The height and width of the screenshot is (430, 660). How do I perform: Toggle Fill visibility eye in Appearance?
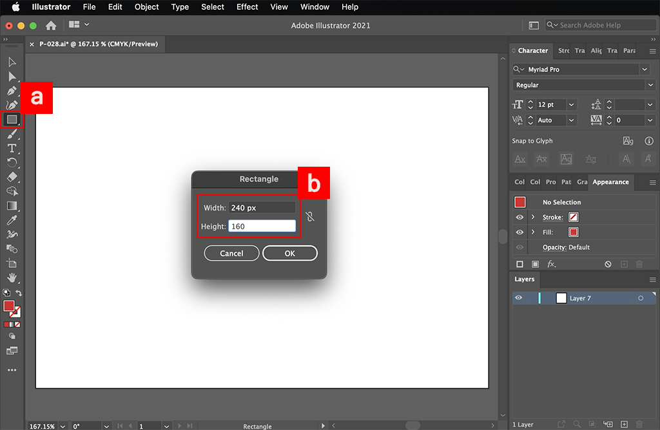[519, 232]
